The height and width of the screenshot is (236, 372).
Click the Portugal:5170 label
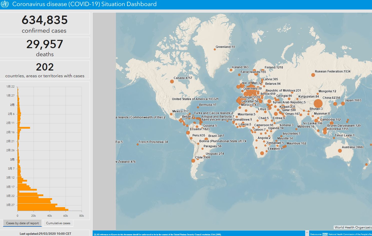(x=250, y=97)
